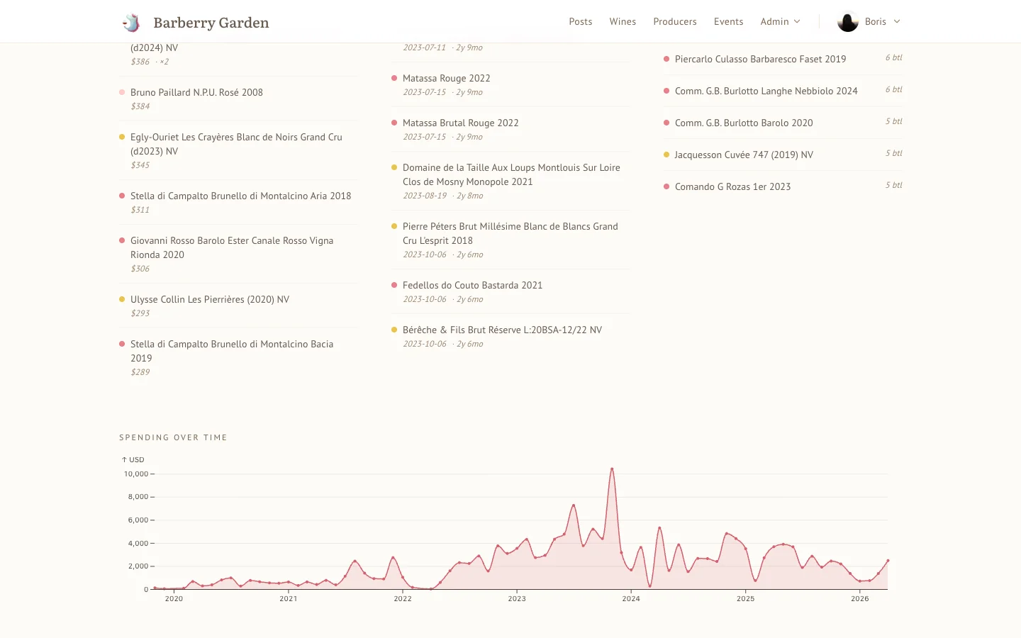Open Piercarlo Culasso Barbaresco Faset 2019
Image resolution: width=1021 pixels, height=638 pixels.
pos(760,59)
